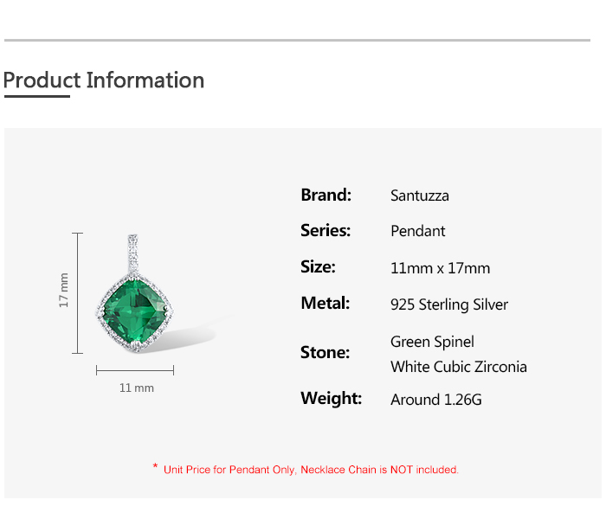Click the horizontal width dimension line
The width and height of the screenshot is (606, 532).
click(x=135, y=369)
